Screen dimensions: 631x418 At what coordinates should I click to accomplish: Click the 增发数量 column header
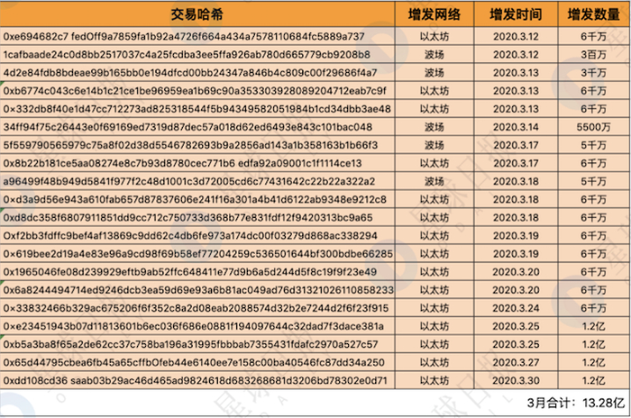(593, 15)
